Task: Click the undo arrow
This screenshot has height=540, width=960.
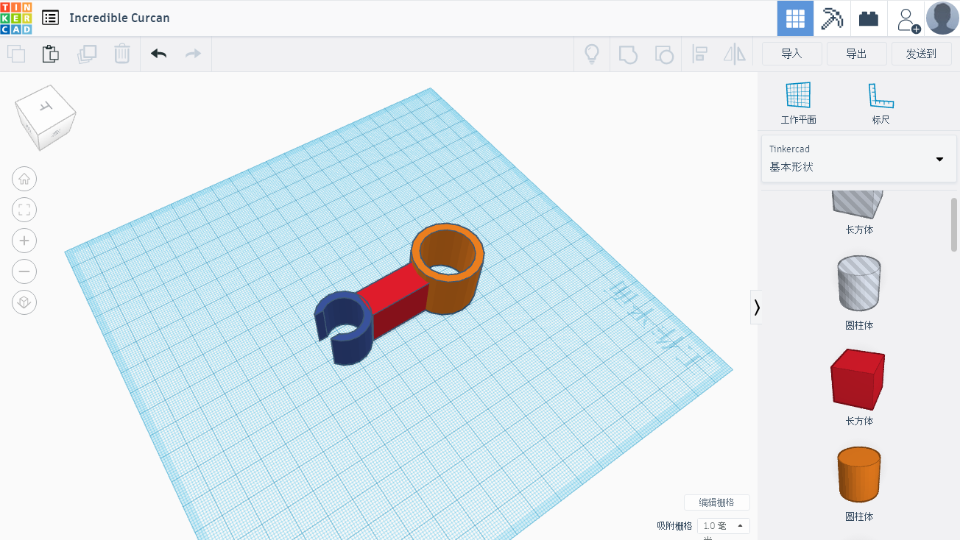Action: (159, 54)
